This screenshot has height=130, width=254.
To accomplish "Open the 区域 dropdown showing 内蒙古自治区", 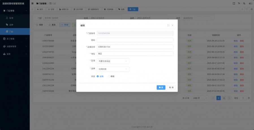I will click(x=113, y=61).
